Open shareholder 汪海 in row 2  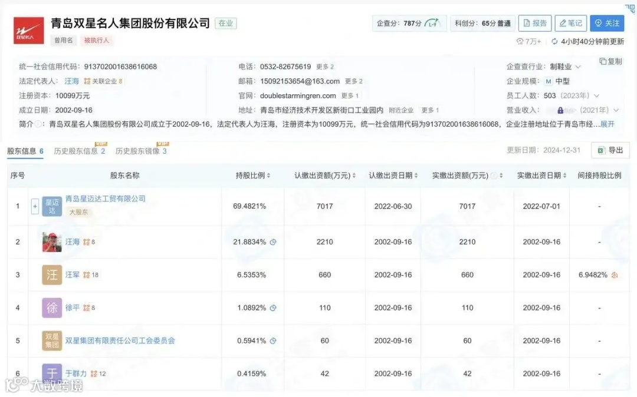(x=73, y=241)
